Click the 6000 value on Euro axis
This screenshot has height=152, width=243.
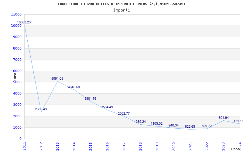[x=17, y=71]
